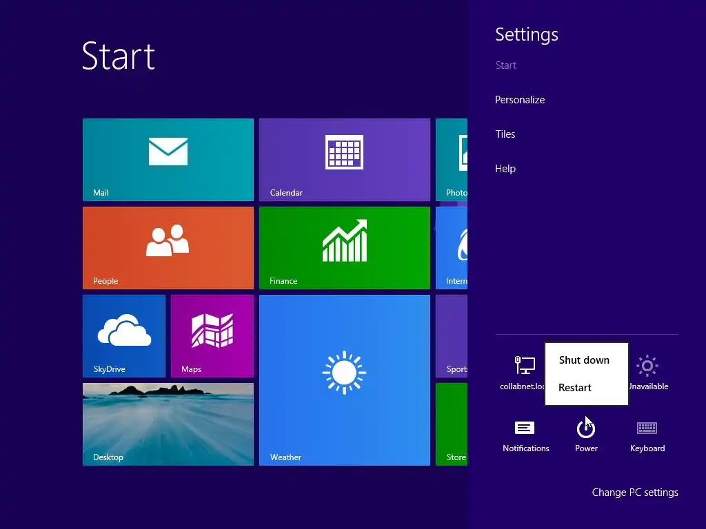Click the Settings pane title
The height and width of the screenshot is (529, 706).
click(526, 35)
